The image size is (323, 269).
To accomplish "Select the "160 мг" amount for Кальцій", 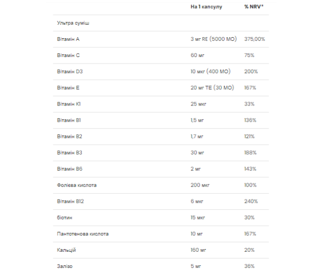I will coord(199,250).
